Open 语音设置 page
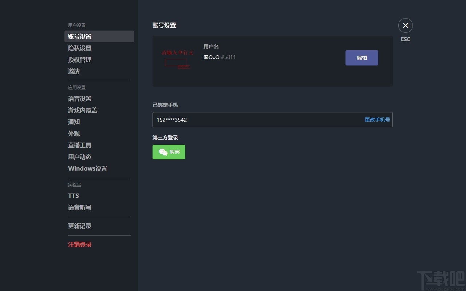Image resolution: width=466 pixels, height=291 pixels. click(99, 99)
